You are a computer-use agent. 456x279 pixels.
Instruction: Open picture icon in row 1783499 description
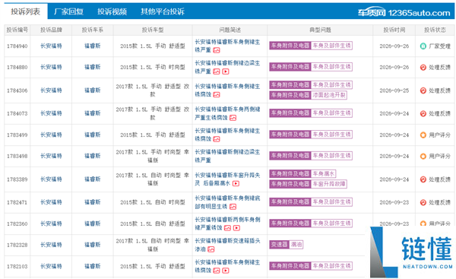coord(217,139)
